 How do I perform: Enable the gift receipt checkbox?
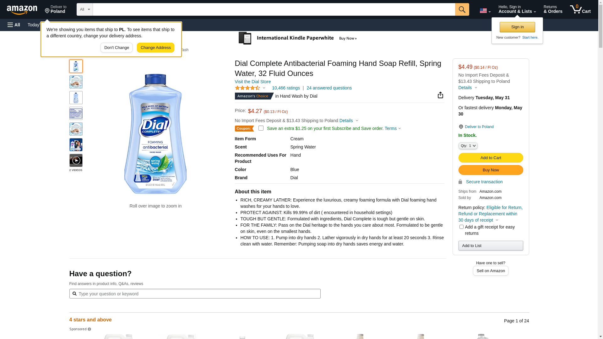click(x=461, y=227)
